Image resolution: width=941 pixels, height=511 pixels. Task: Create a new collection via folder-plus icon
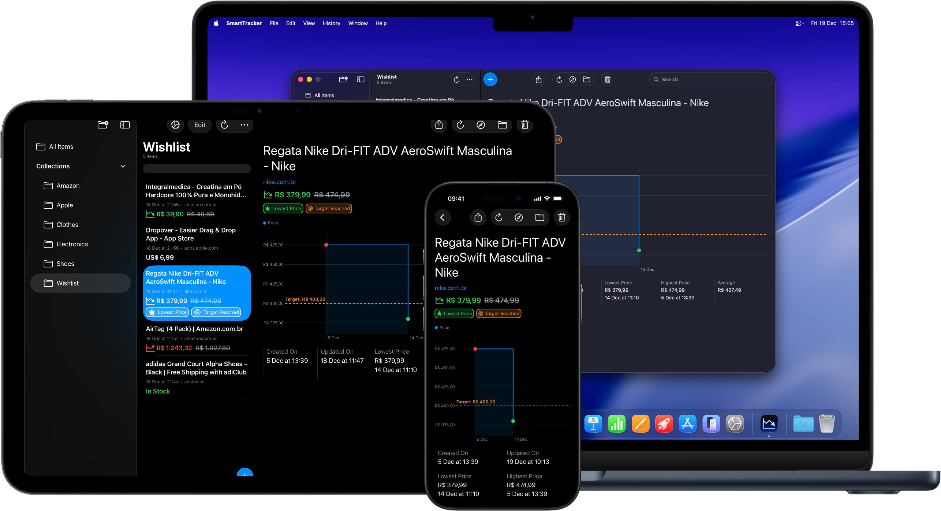(102, 125)
